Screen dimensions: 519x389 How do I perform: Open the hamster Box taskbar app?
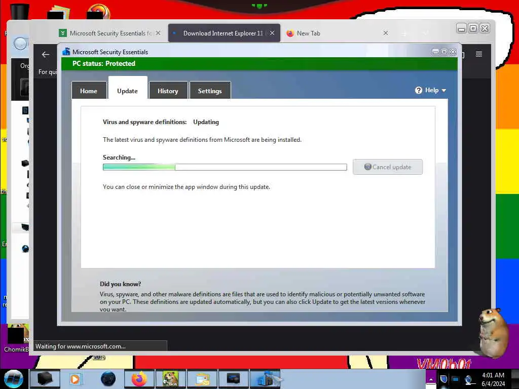click(x=170, y=379)
